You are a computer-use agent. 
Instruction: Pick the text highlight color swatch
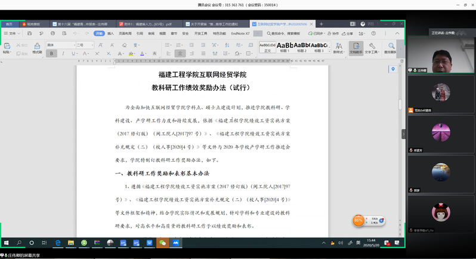tap(131, 54)
